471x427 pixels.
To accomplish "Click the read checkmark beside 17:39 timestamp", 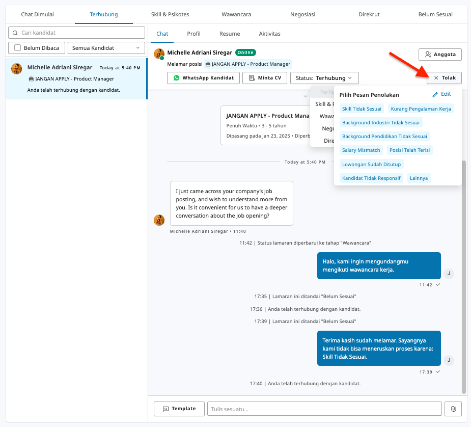I will tap(438, 371).
